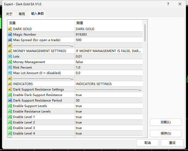Select the Enable Level 3 value cell
Image resolution: width=188 pixels, height=151 pixels.
pos(109,128)
